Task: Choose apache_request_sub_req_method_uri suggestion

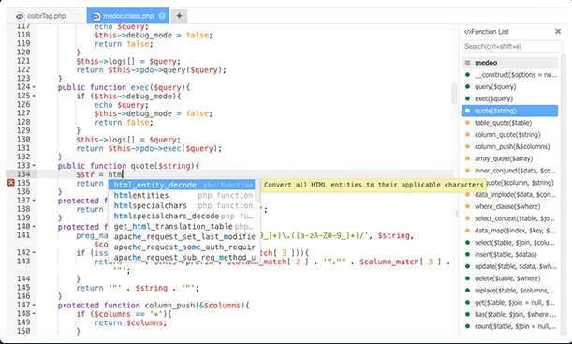Action: coord(182,258)
